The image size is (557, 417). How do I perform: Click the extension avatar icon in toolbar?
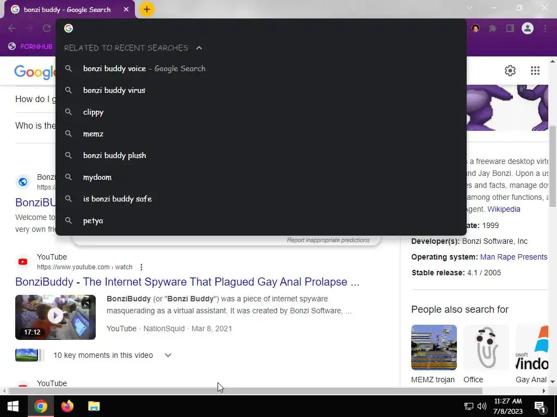pyautogui.click(x=475, y=28)
